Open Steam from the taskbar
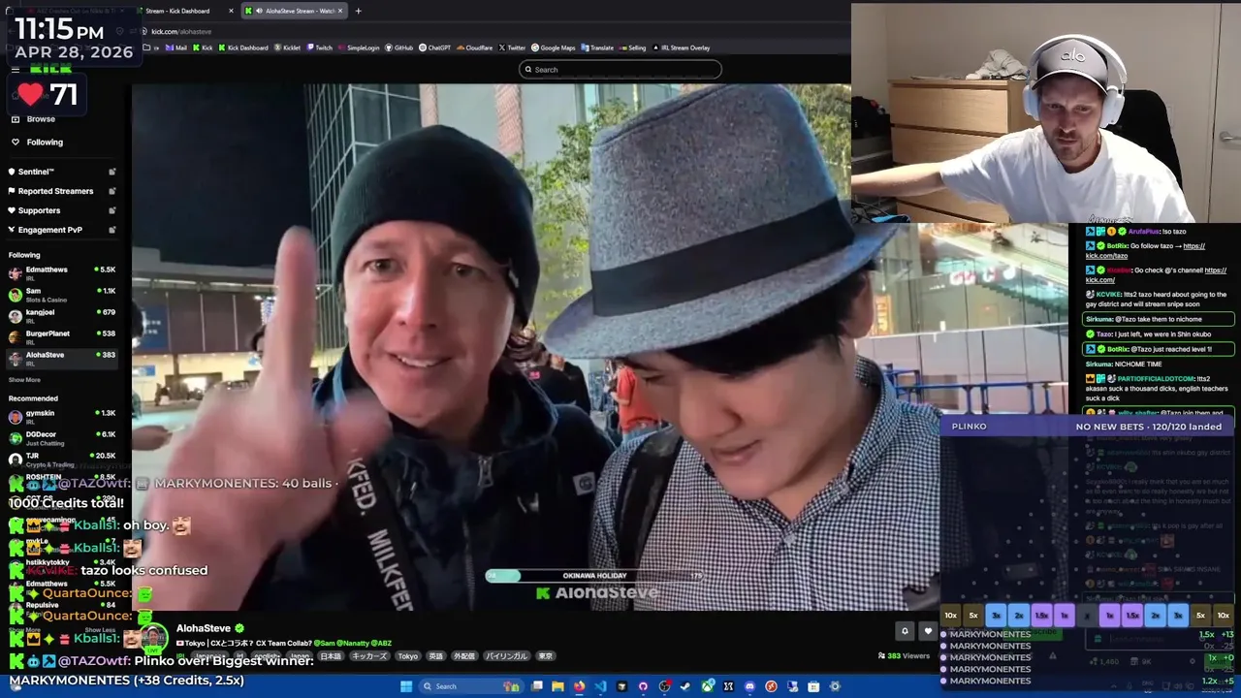The image size is (1241, 698). click(685, 686)
